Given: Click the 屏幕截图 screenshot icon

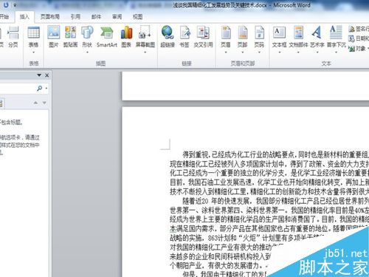Looking at the screenshot, I should [145, 33].
